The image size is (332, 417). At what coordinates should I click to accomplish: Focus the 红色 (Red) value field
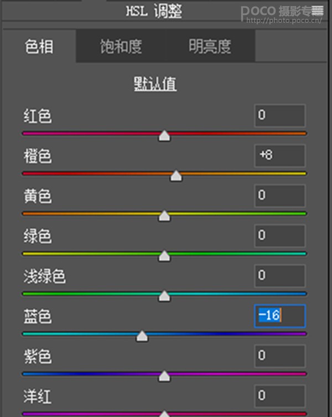[x=280, y=115]
